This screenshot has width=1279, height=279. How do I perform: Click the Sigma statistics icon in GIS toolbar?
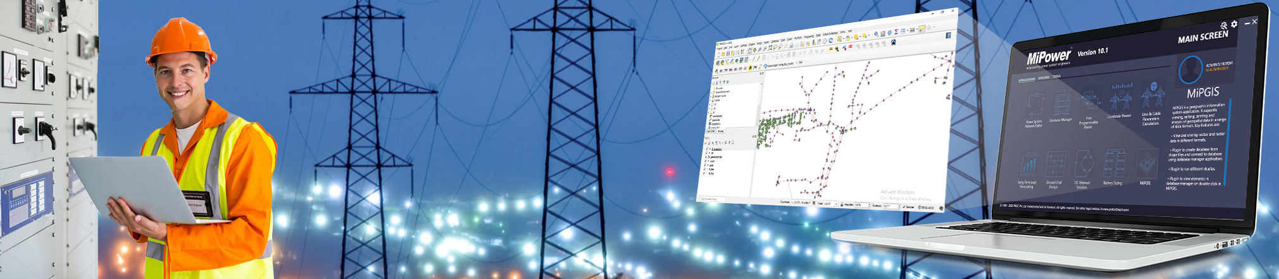point(896,32)
